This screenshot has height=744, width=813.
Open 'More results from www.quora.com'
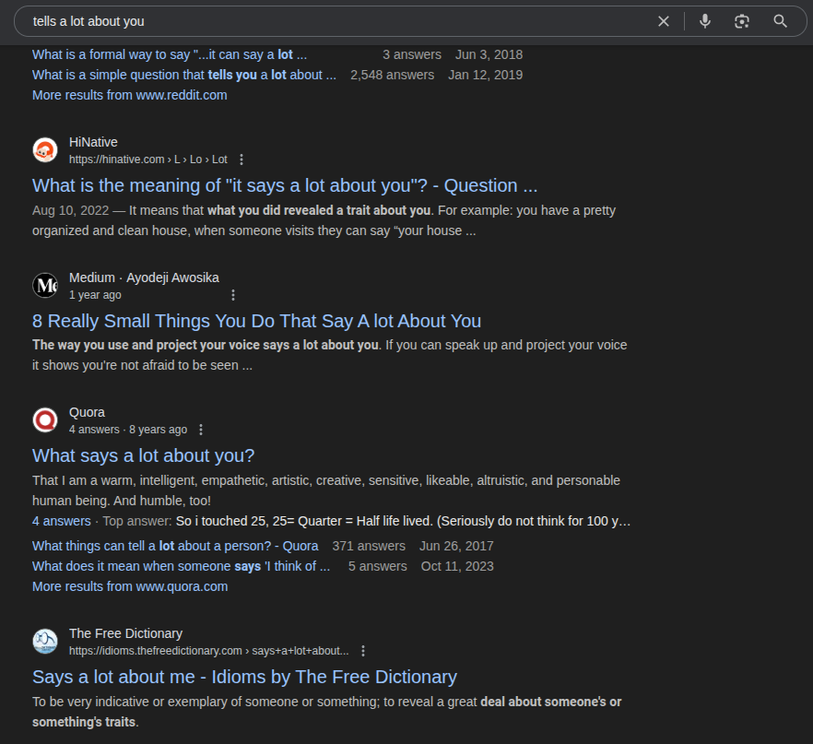(130, 586)
